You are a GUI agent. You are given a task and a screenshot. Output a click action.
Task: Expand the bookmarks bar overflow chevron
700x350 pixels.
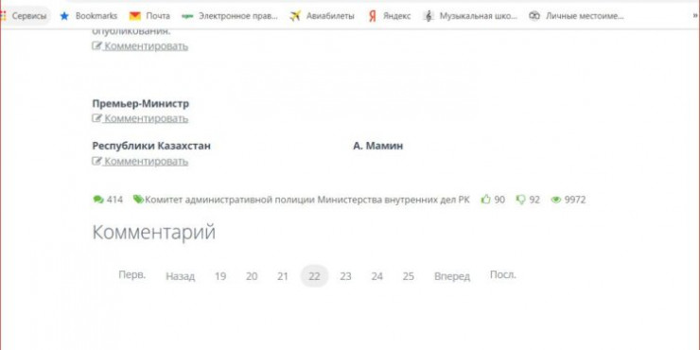click(x=695, y=16)
